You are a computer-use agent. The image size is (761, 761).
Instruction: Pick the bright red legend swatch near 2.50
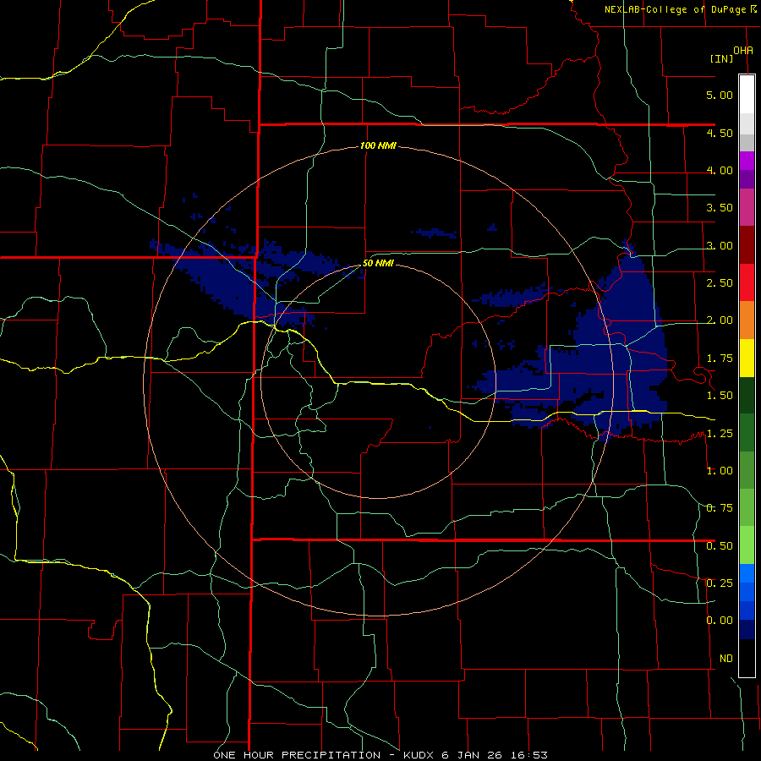tap(747, 282)
